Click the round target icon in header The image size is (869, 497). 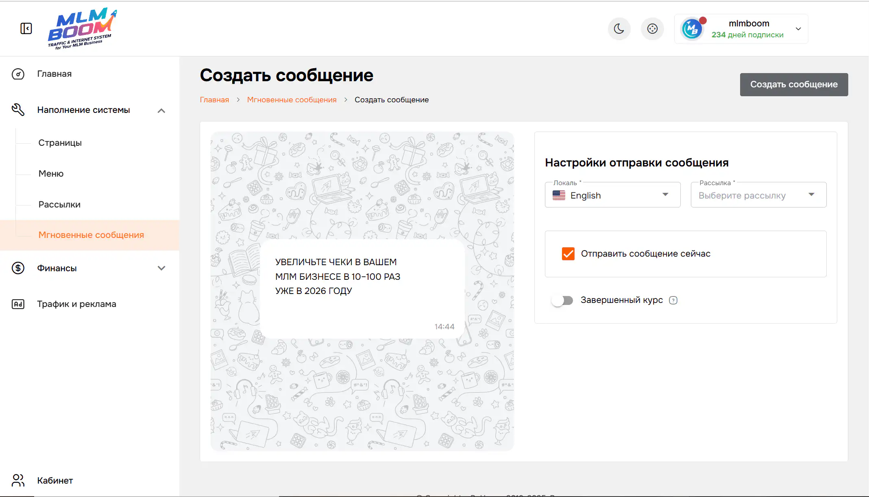(x=652, y=29)
